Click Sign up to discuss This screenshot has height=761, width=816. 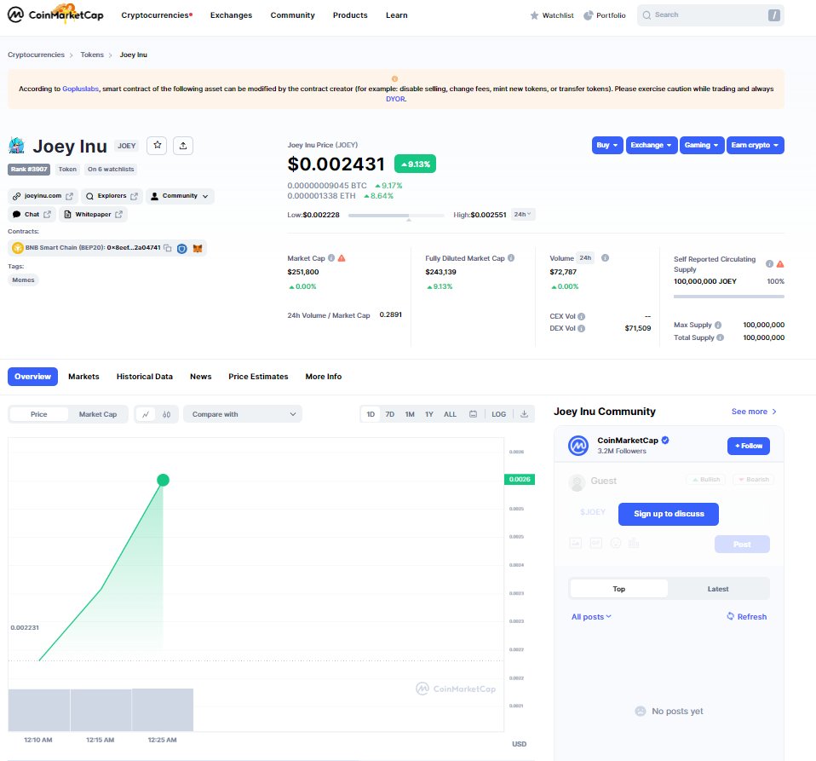click(x=669, y=514)
